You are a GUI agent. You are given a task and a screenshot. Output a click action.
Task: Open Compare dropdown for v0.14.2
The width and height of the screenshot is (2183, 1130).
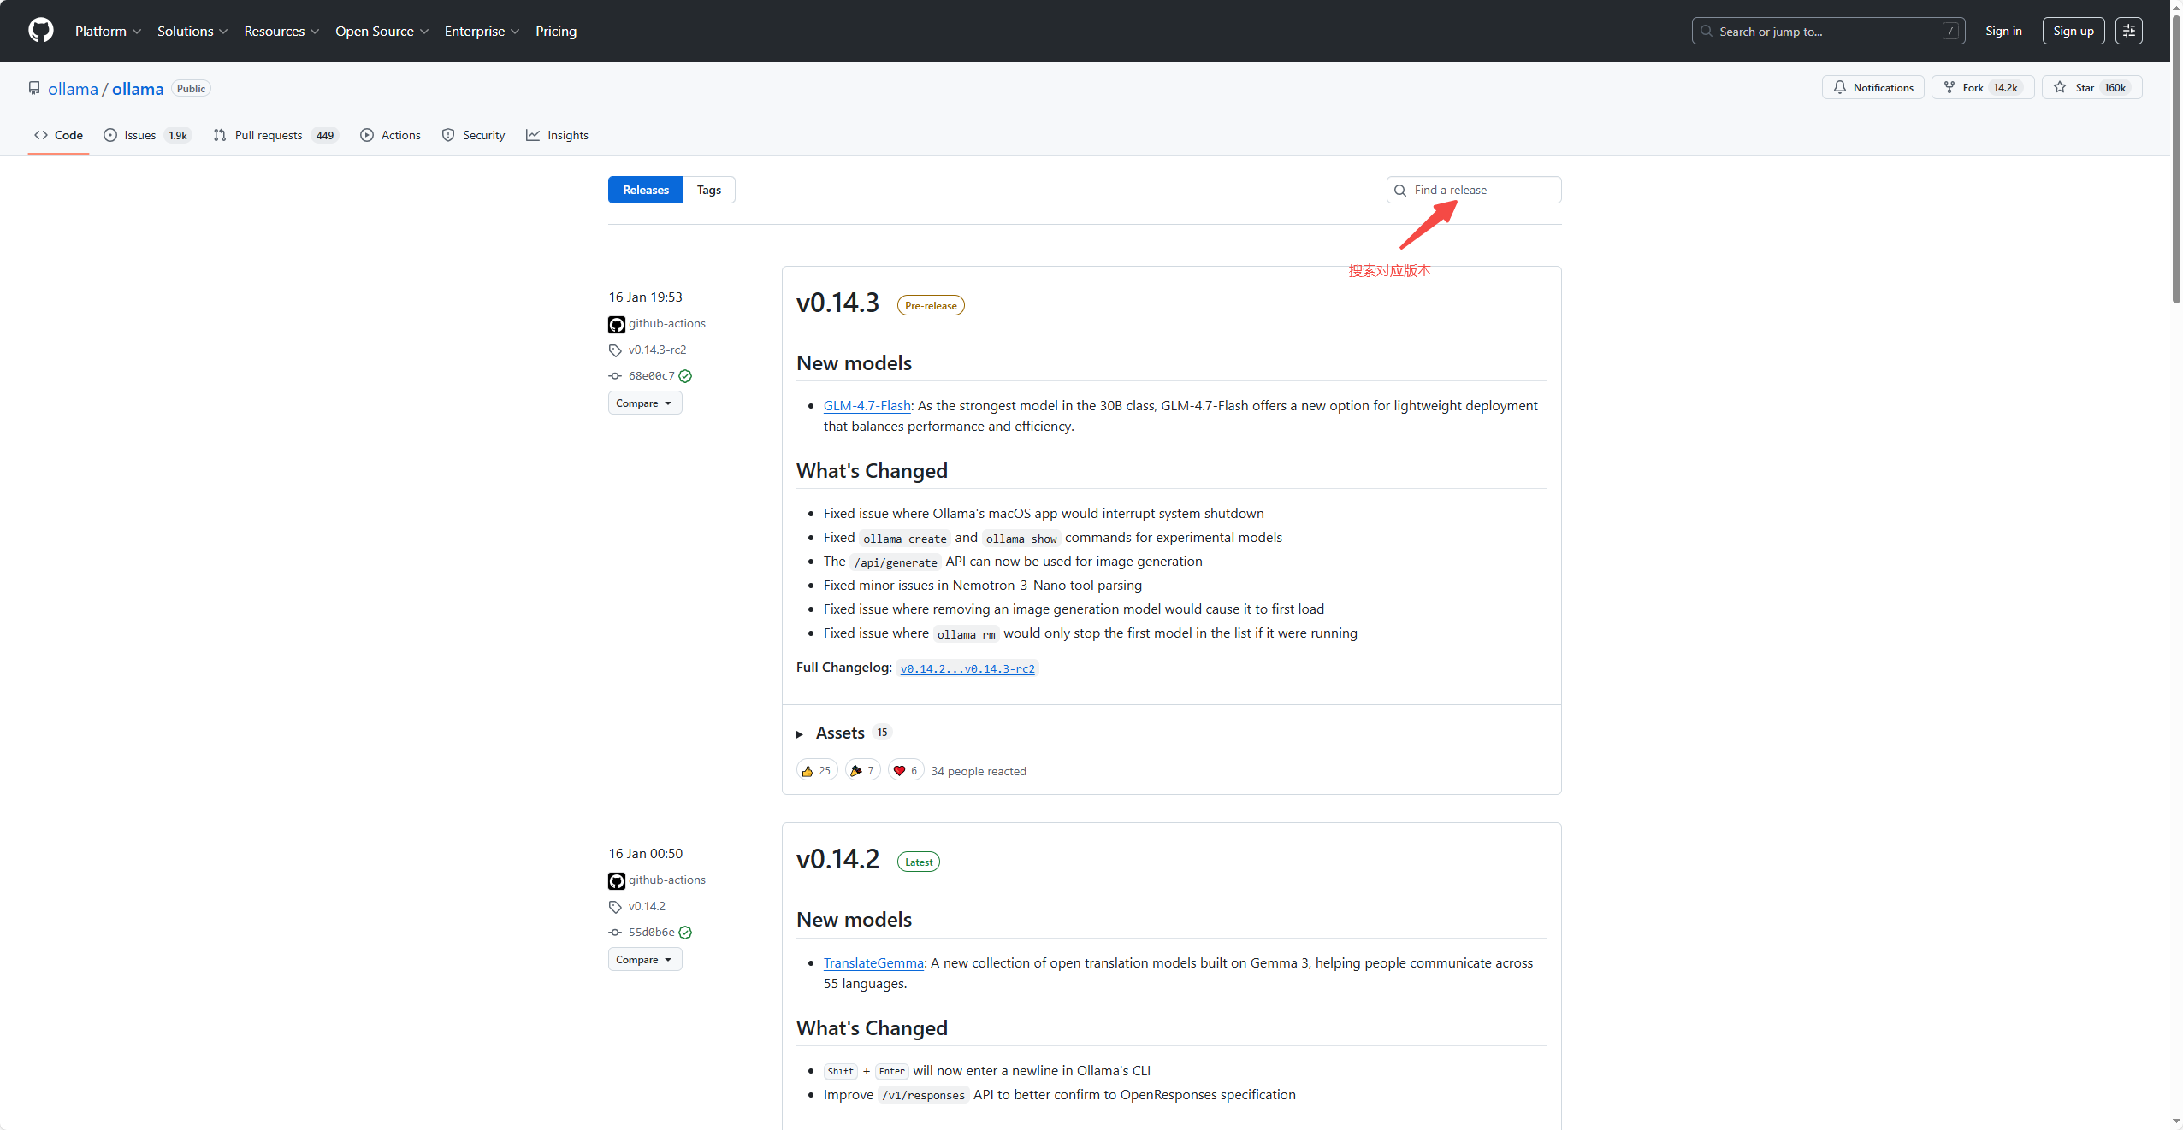(644, 959)
